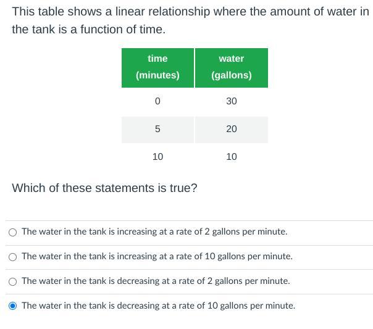Select the increasing at 10 gallons radio button
The height and width of the screenshot is (329, 373).
coord(13,257)
